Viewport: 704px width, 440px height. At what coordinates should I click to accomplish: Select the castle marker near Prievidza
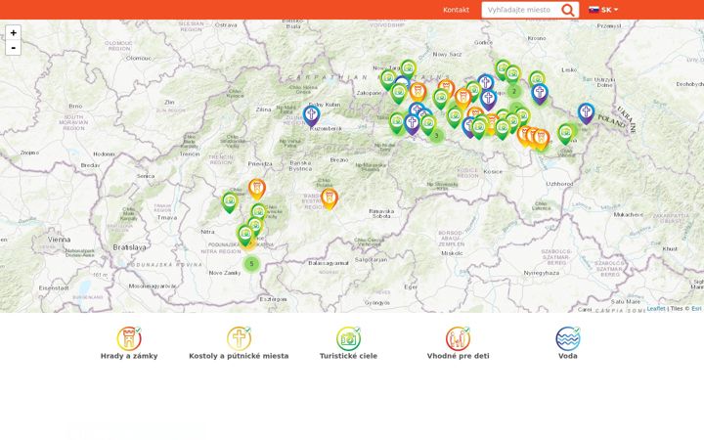click(x=257, y=189)
